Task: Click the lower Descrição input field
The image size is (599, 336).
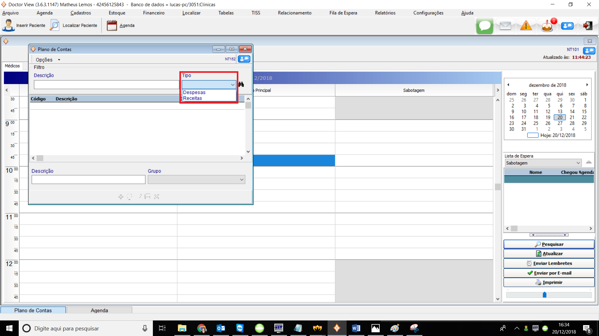Action: 88,180
